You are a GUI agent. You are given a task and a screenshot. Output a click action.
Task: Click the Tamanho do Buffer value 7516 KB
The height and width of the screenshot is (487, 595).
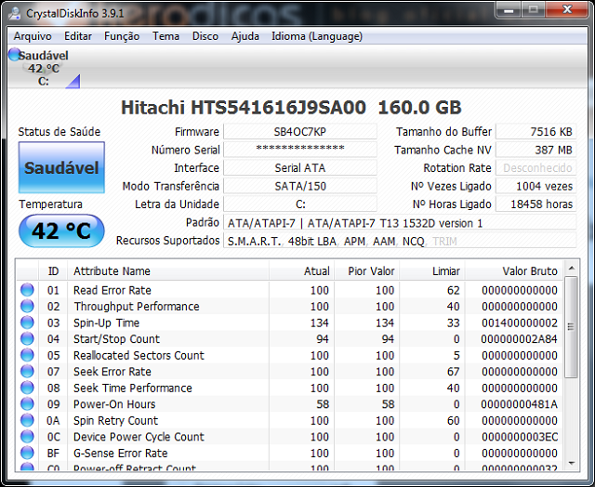535,132
